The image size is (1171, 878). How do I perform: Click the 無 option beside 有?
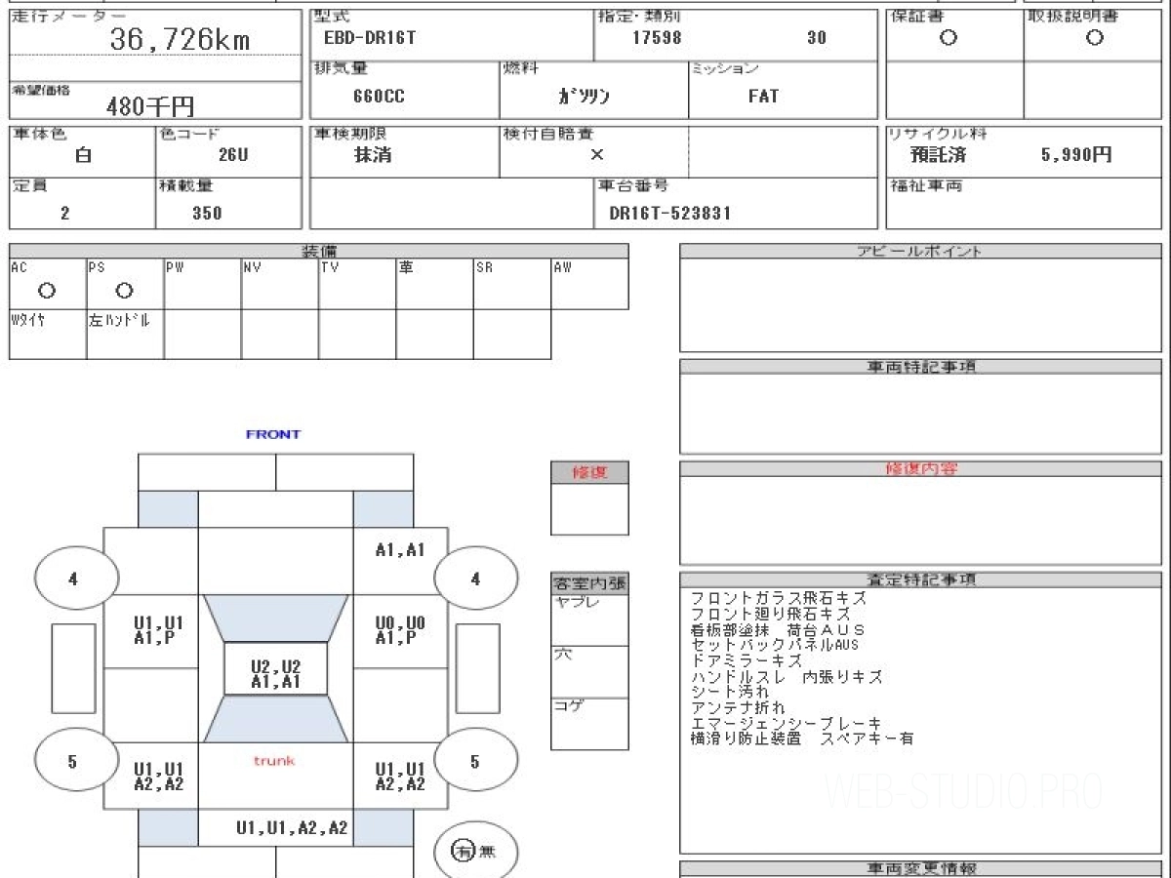(x=487, y=852)
